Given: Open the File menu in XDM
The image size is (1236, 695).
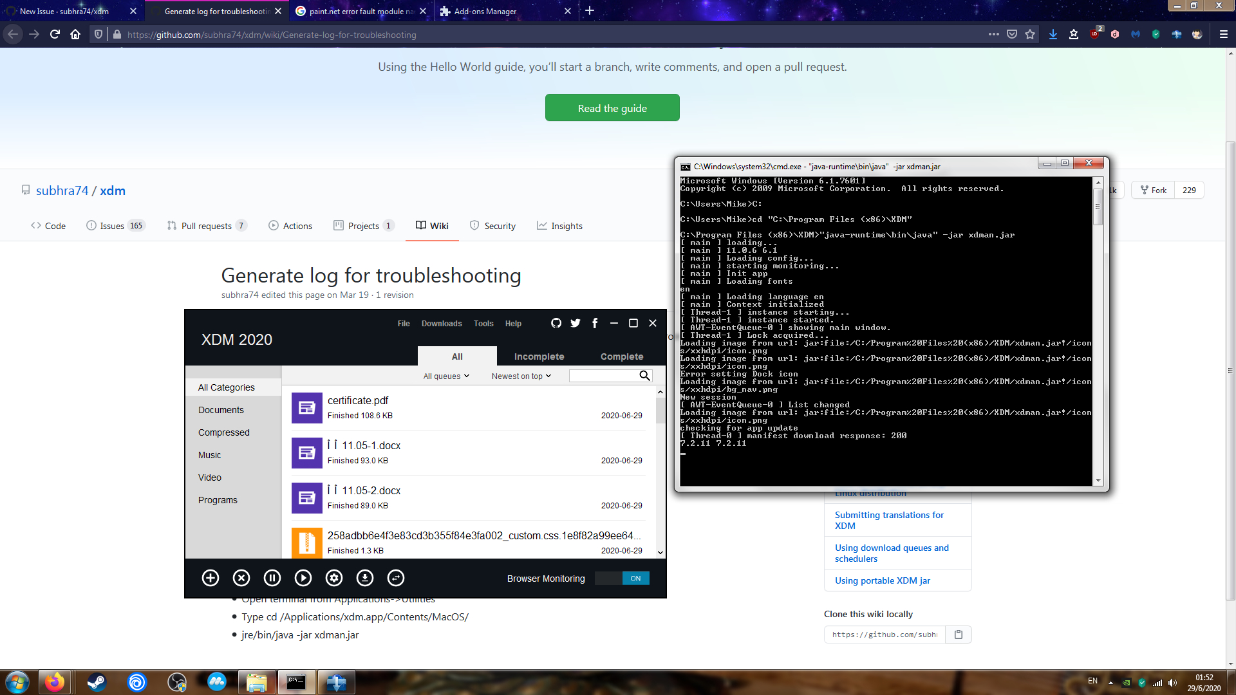Looking at the screenshot, I should click(x=404, y=323).
